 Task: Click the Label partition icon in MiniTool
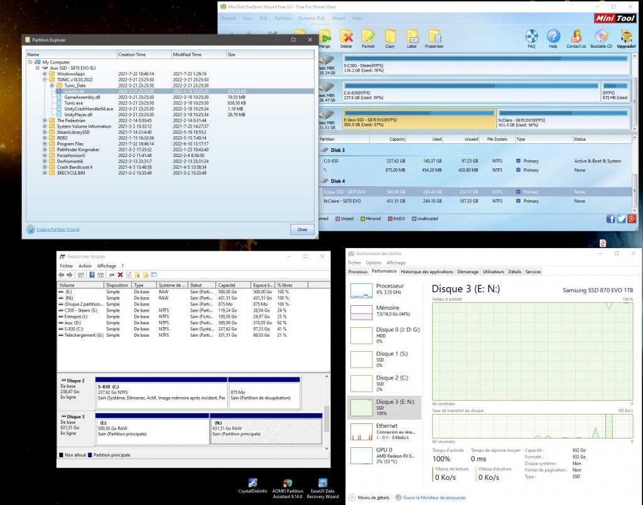pyautogui.click(x=412, y=37)
